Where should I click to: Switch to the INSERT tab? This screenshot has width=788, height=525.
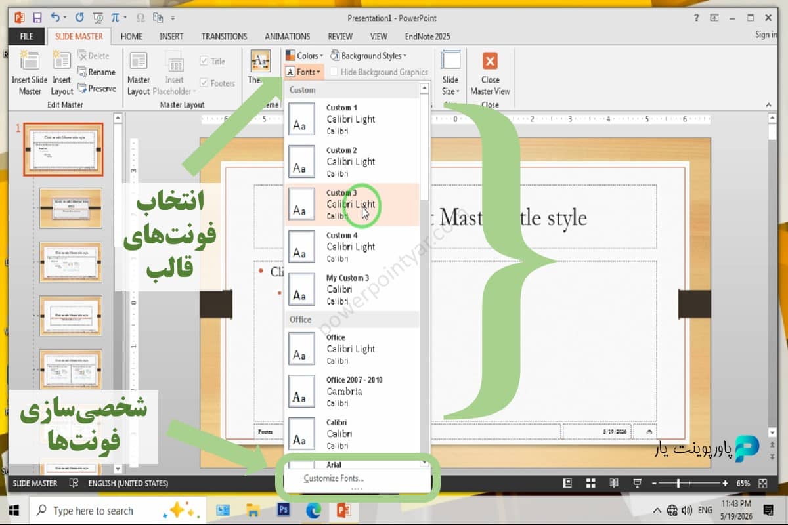pos(171,36)
